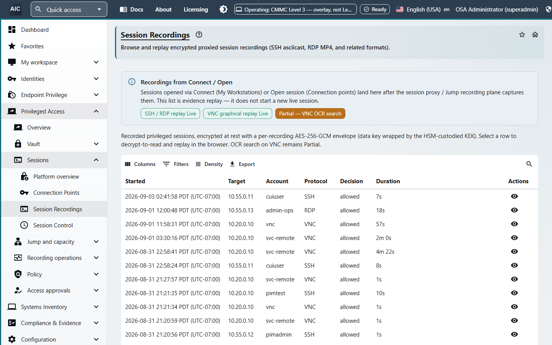552x345 pixels.
Task: Click the US flag language icon
Action: [x=399, y=9]
